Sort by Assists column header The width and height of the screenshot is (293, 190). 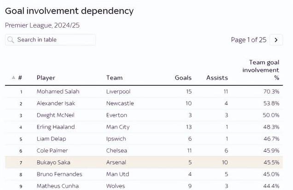pos(217,77)
